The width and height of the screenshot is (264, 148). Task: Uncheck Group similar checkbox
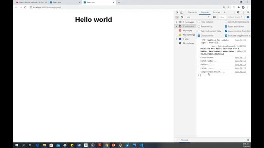click(199, 36)
